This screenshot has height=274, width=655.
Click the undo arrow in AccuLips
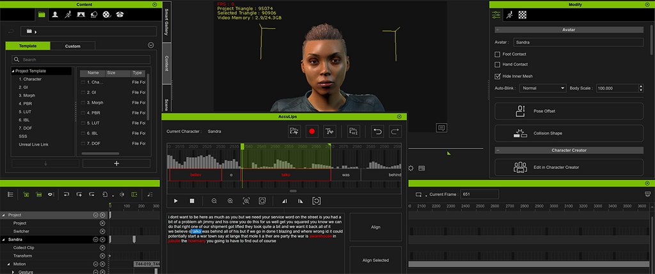pyautogui.click(x=377, y=131)
